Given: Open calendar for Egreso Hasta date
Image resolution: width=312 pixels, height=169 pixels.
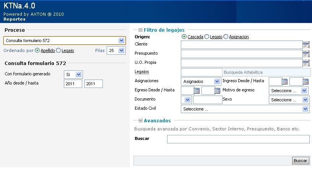Looking at the screenshot, I should pos(217,91).
